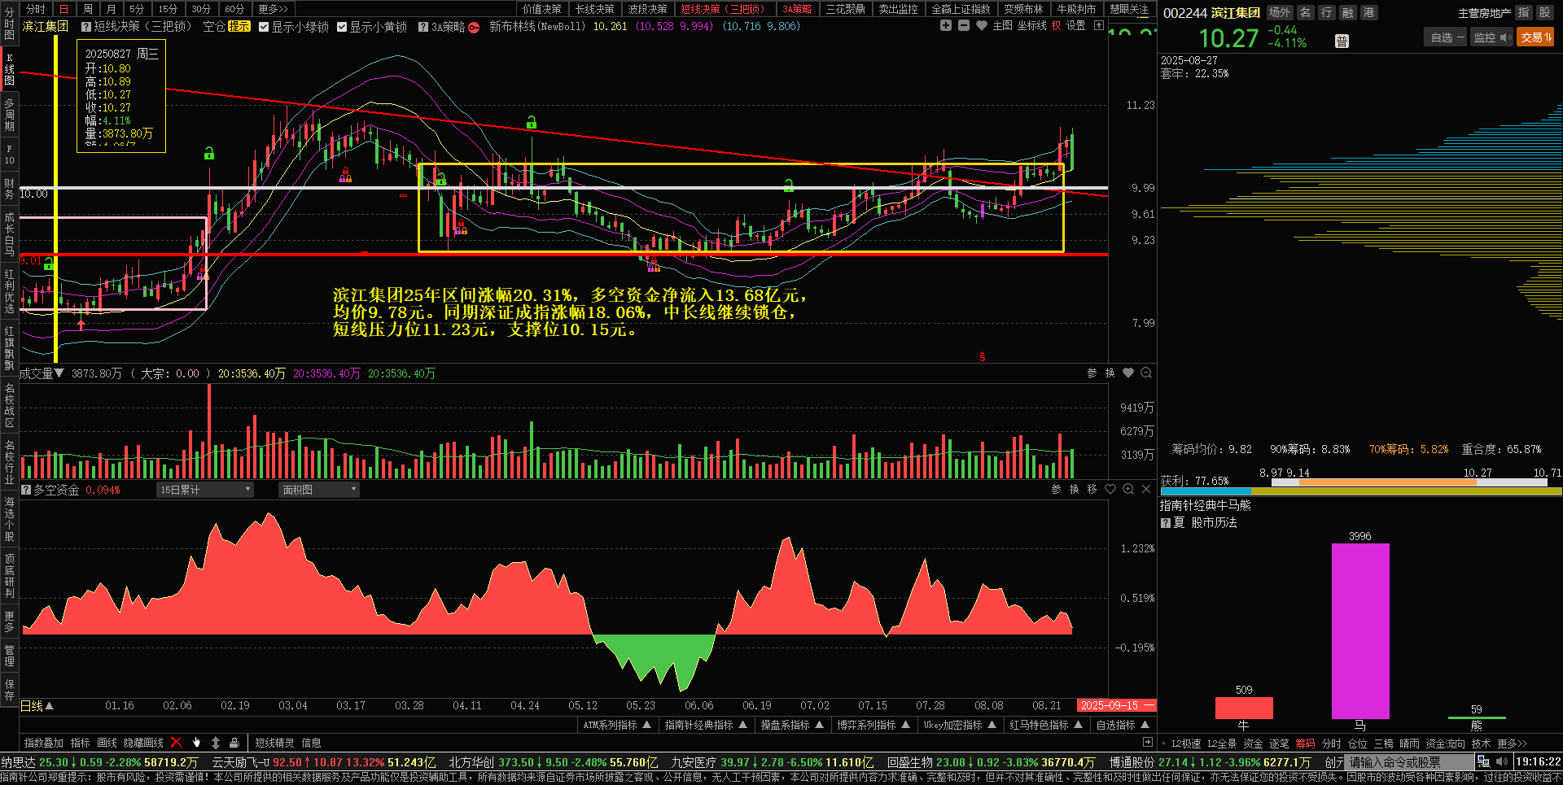This screenshot has width=1563, height=785.
Task: Toggle 自选 minus button to remove from watchlist
Action: [1447, 37]
